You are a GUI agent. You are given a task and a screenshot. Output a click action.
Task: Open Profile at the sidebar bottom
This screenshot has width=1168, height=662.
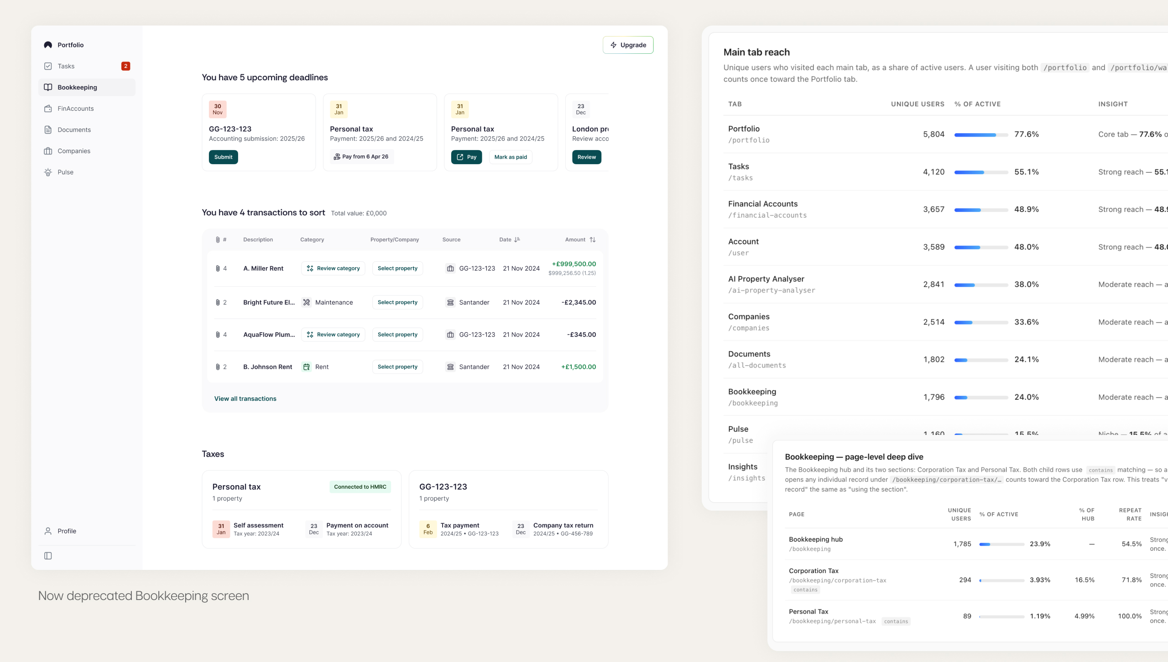coord(87,531)
